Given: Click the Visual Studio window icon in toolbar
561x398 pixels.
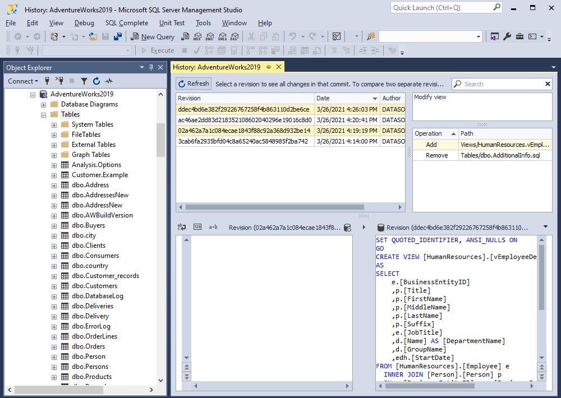Looking at the screenshot, I should click(x=494, y=36).
